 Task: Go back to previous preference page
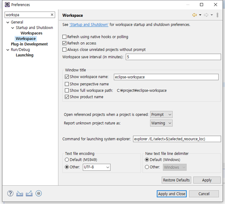[194, 15]
